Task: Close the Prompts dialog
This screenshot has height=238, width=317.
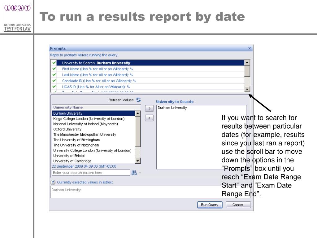Action: 250,48
